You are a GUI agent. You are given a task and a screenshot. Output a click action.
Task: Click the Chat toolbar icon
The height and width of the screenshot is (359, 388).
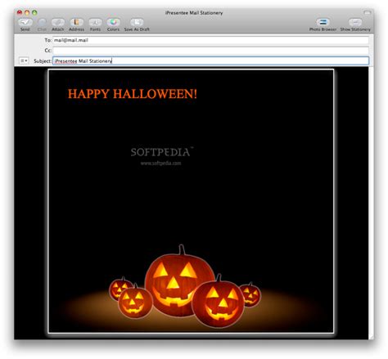[x=42, y=22]
